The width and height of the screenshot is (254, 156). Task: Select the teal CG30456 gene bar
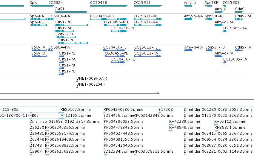pyautogui.click(x=109, y=6)
